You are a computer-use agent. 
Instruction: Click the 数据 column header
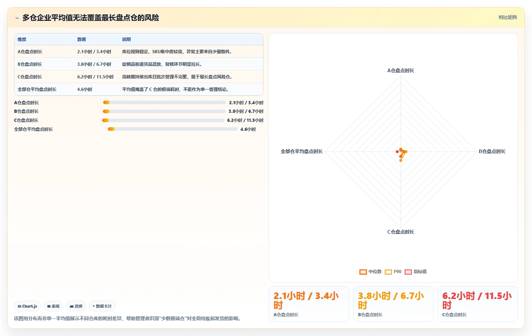click(82, 40)
